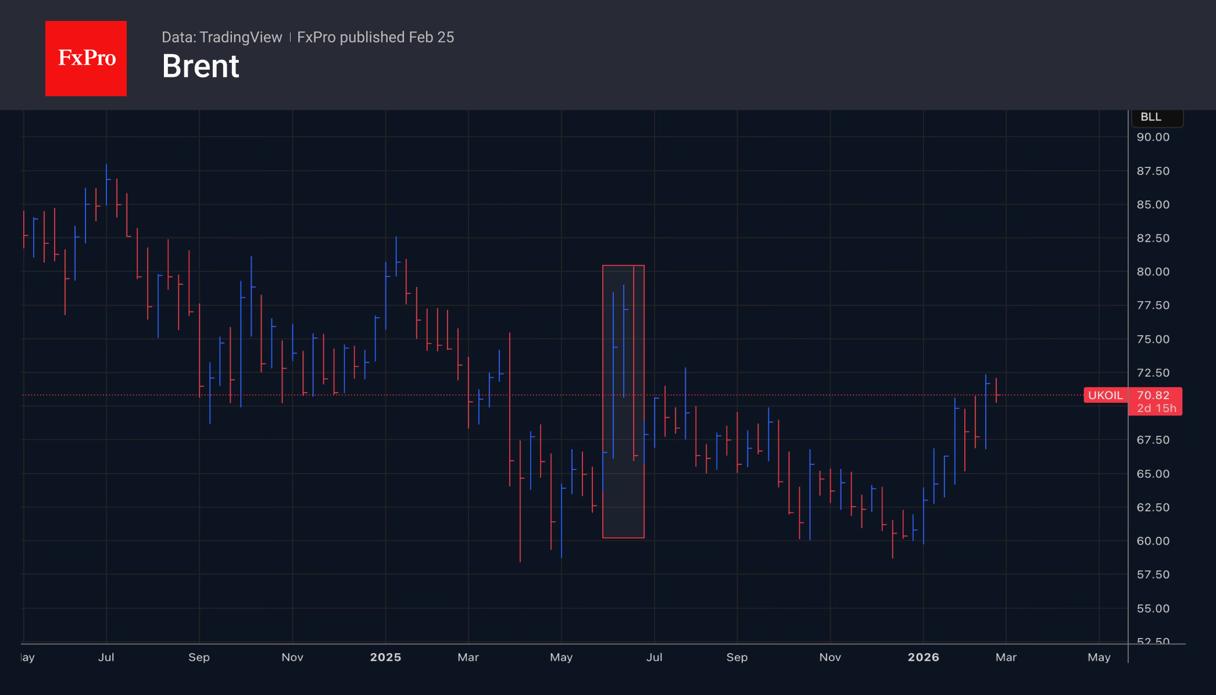The image size is (1216, 695).
Task: Click the 2025 year label on the time axis
Action: [385, 657]
